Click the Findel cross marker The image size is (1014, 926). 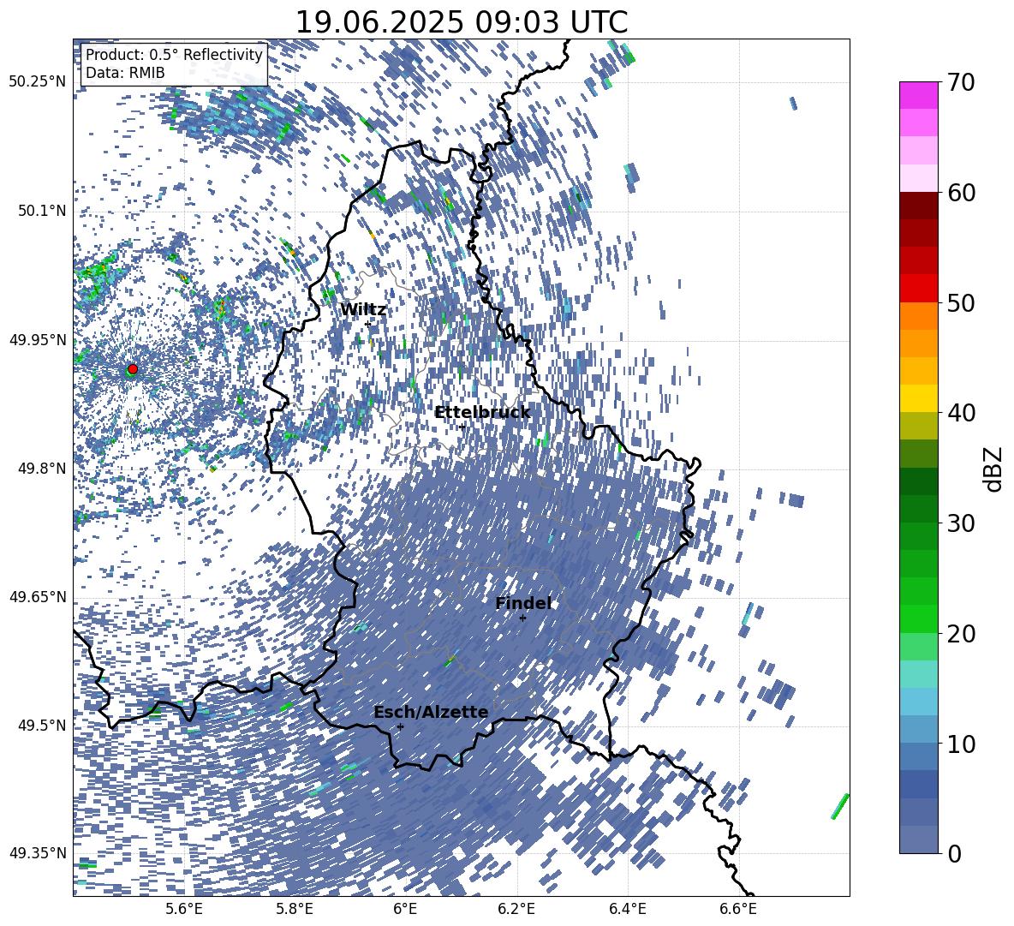coord(522,618)
